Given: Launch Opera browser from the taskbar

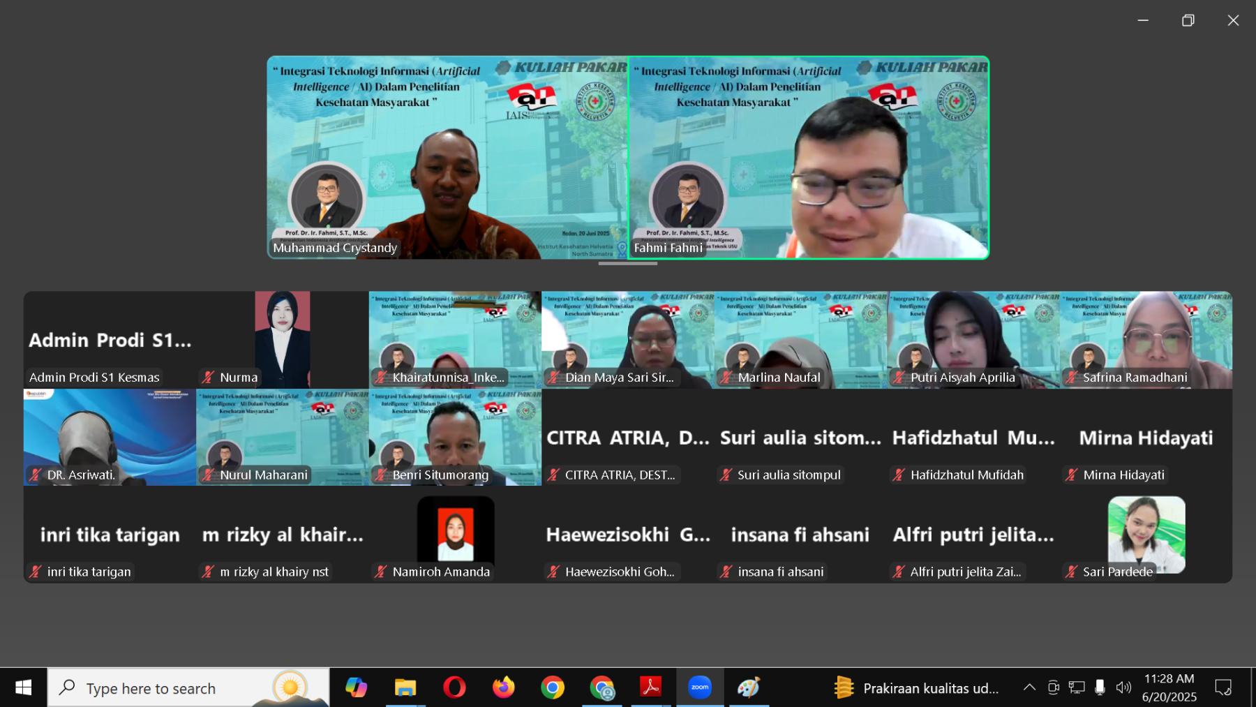Looking at the screenshot, I should tap(454, 687).
